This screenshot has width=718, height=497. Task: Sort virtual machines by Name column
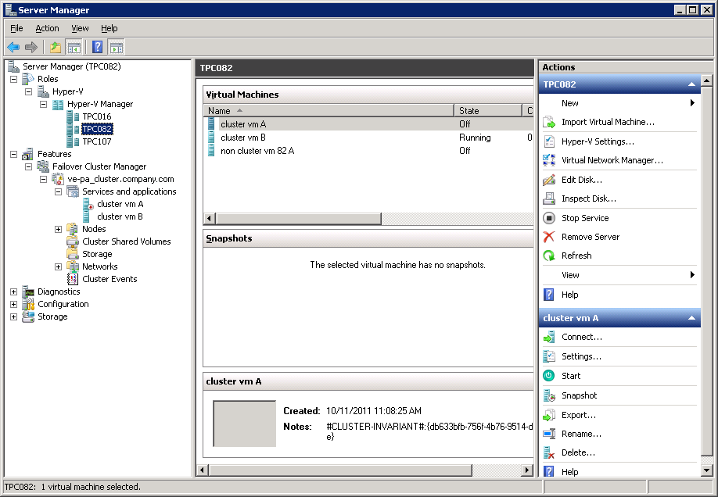tap(328, 111)
